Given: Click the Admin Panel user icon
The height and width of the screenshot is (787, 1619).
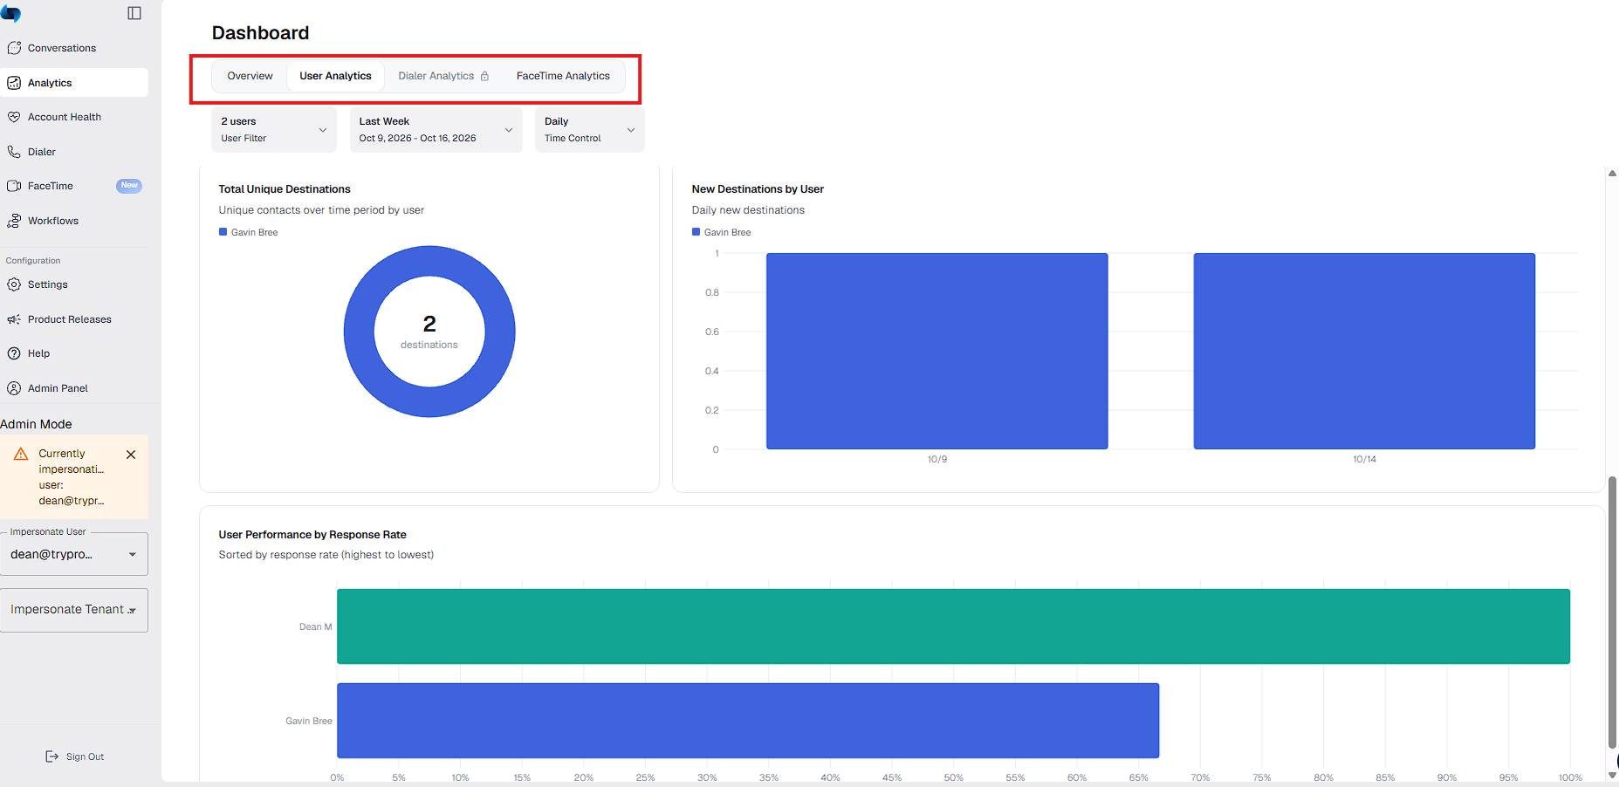Looking at the screenshot, I should pyautogui.click(x=14, y=388).
